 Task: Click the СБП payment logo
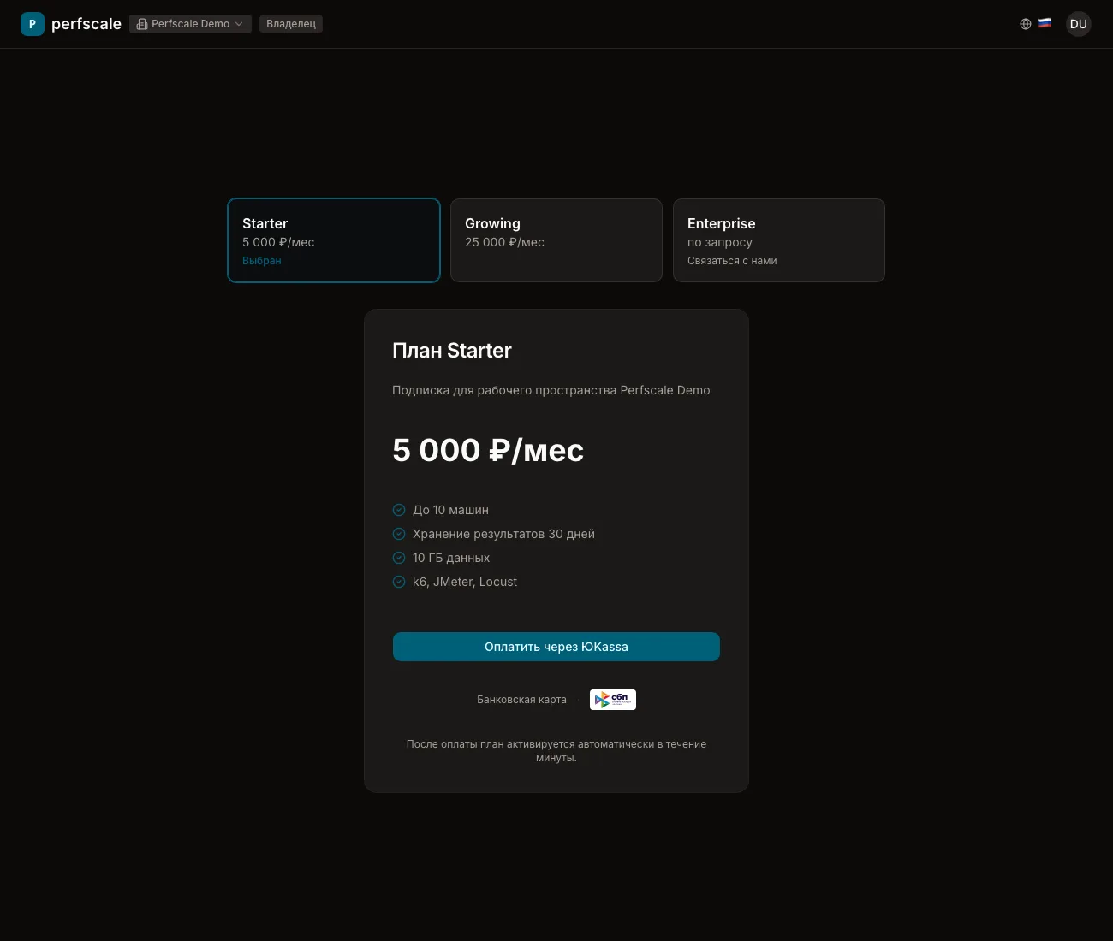coord(613,700)
